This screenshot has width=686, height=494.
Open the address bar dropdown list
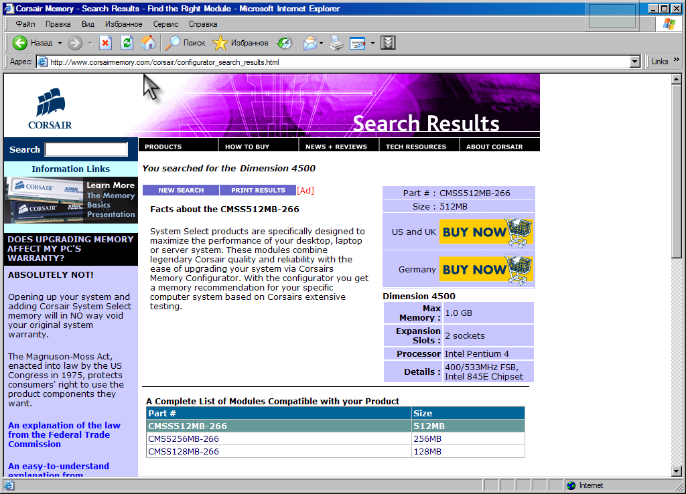point(635,62)
